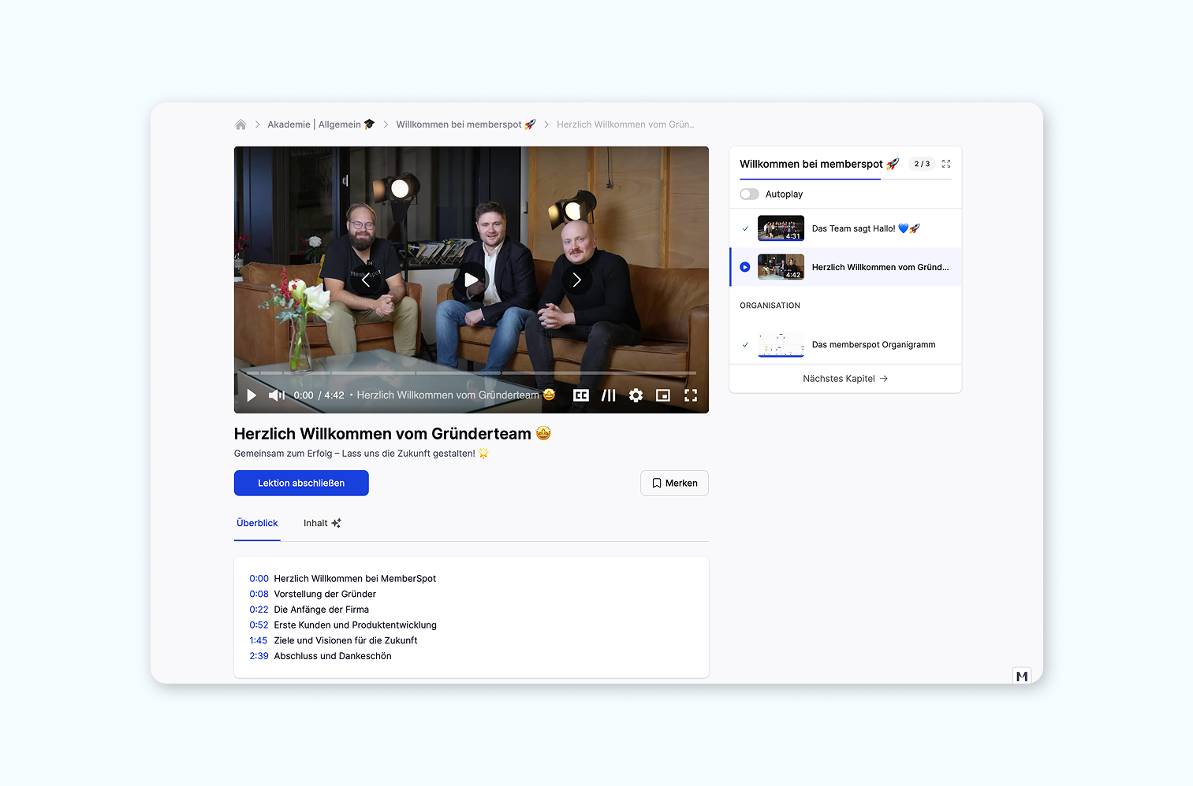The height and width of the screenshot is (786, 1193).
Task: Click the Willkommen bei memberspot sidebar title
Action: 818,164
